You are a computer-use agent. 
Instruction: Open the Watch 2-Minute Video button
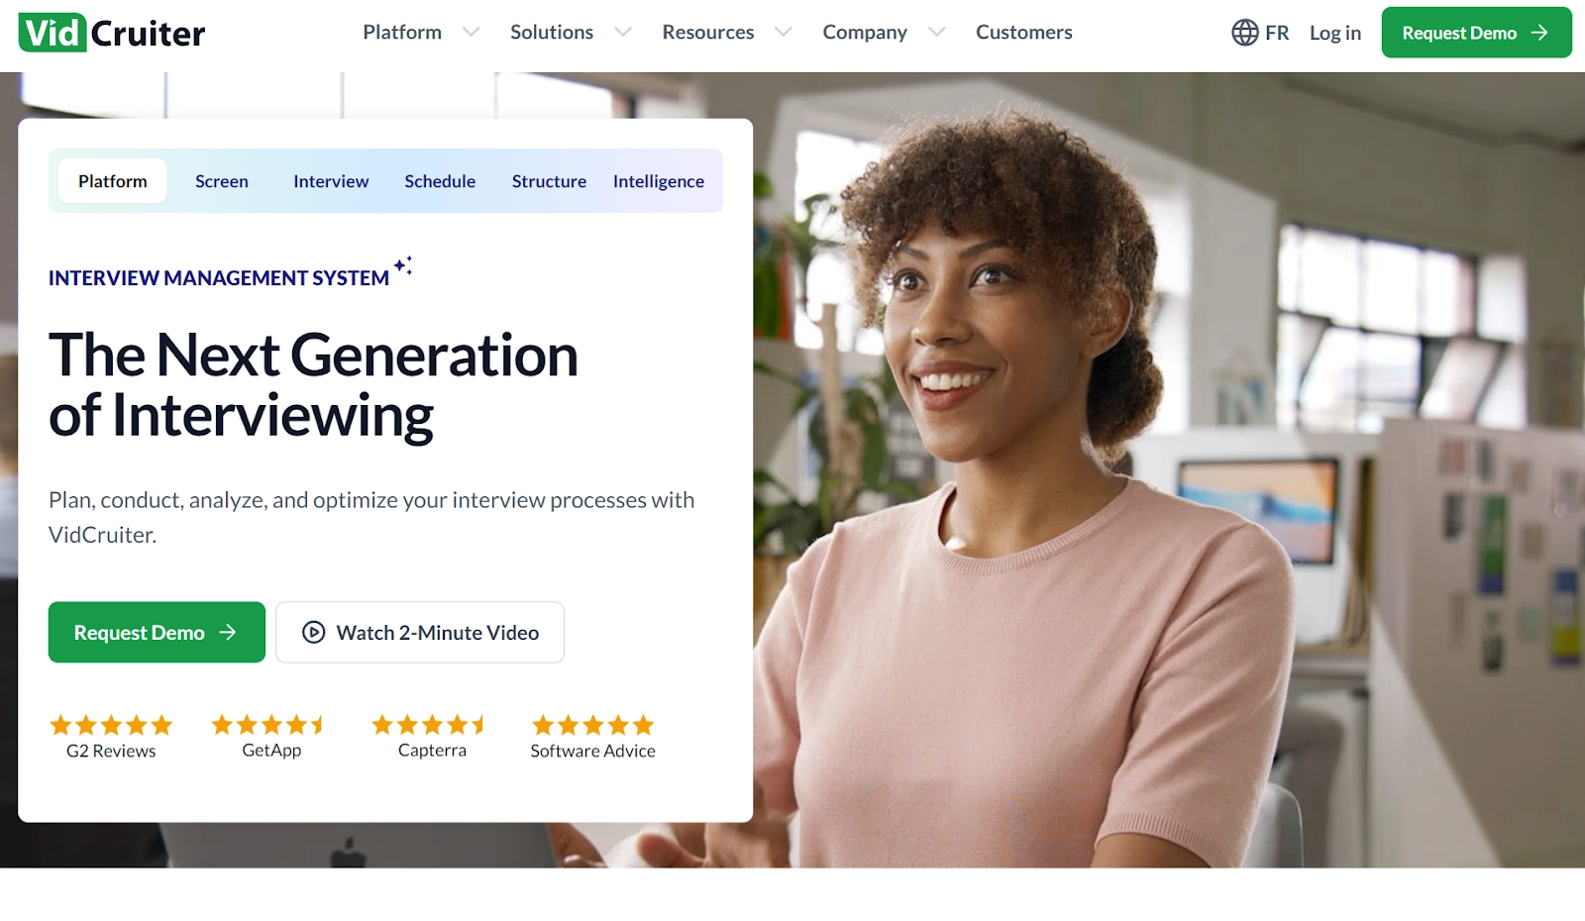coord(420,632)
